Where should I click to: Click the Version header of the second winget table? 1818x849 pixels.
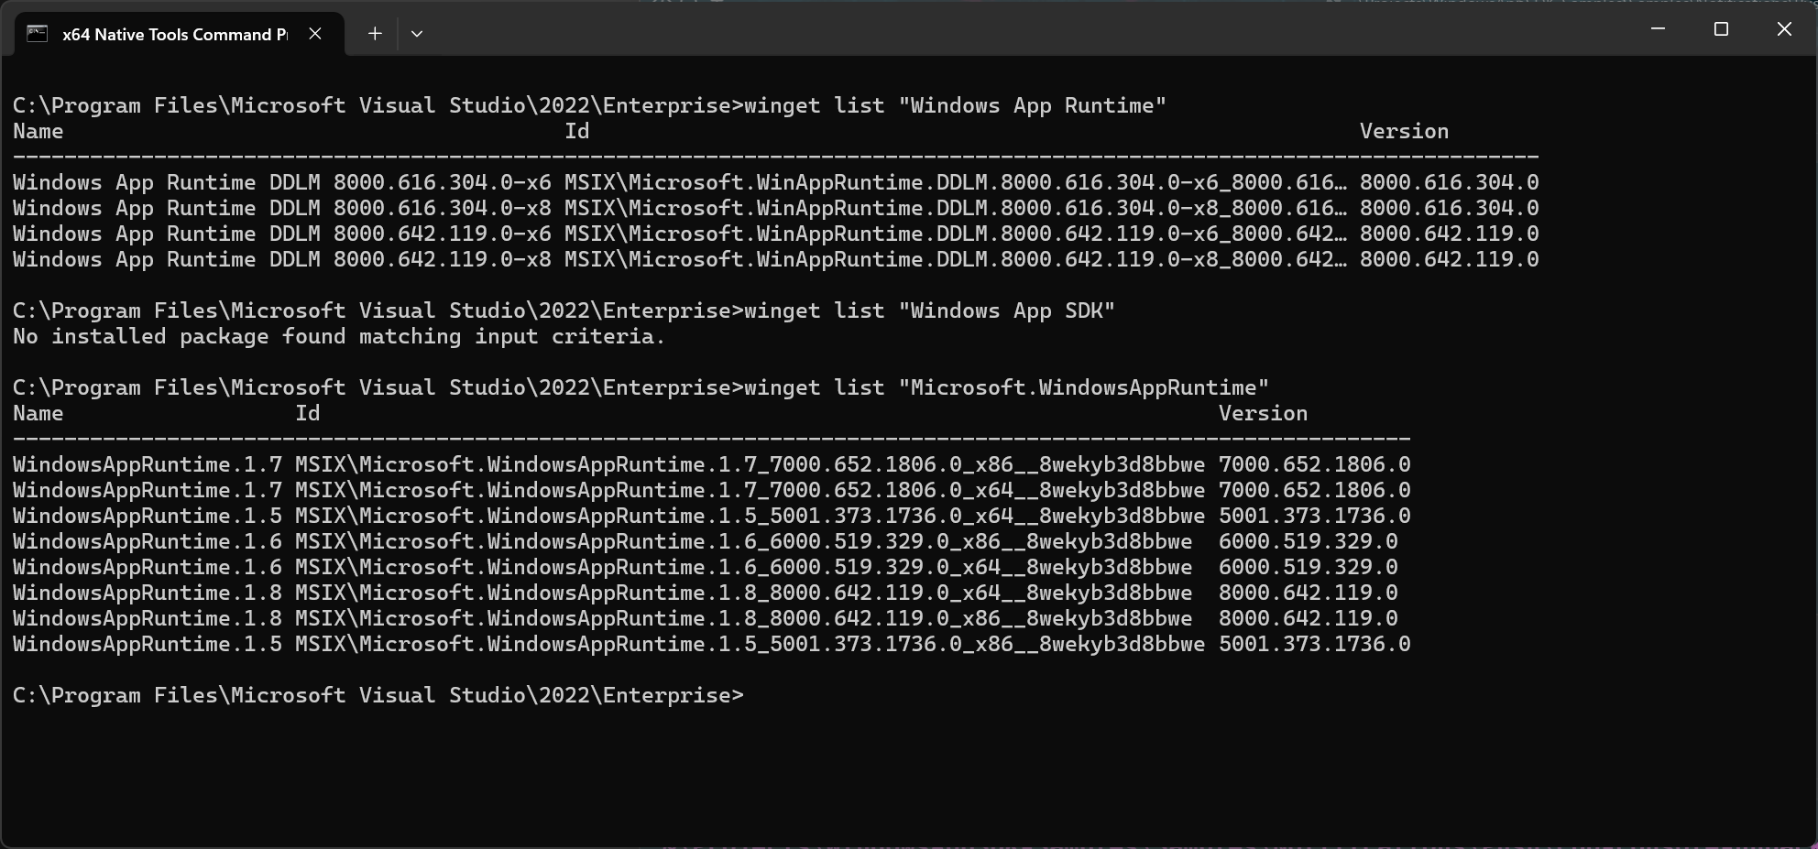click(1263, 413)
